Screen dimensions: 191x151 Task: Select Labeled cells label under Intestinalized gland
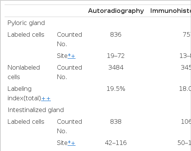tap(26, 121)
